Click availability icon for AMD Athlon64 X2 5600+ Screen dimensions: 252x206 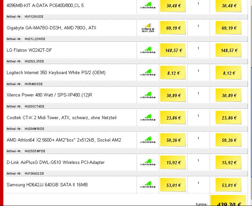tap(148, 140)
